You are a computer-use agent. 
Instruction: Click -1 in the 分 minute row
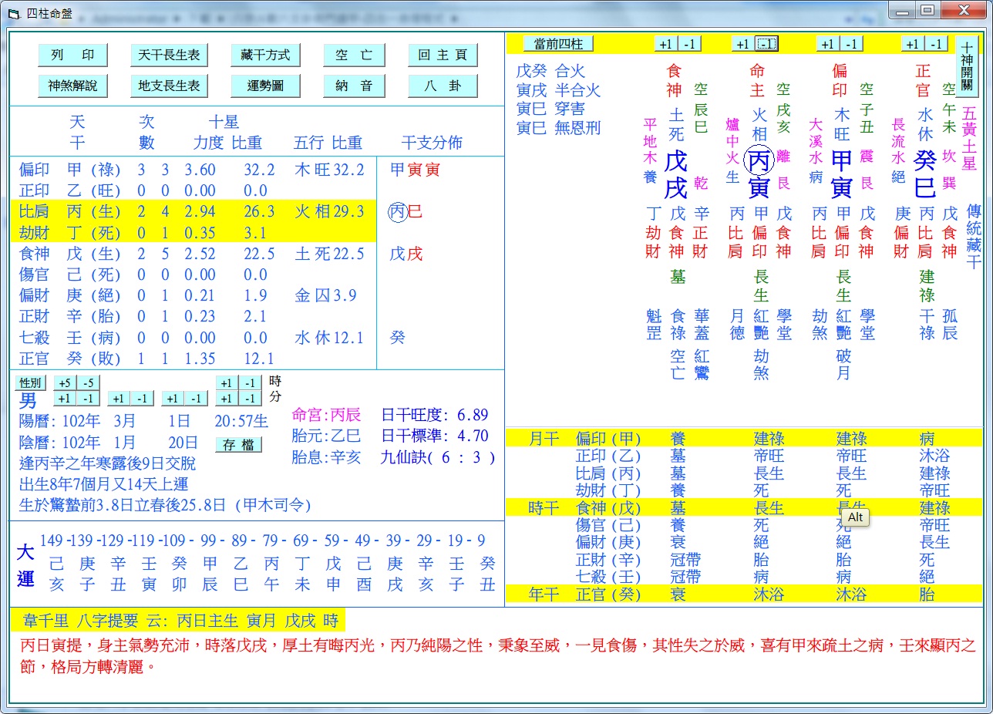point(250,399)
